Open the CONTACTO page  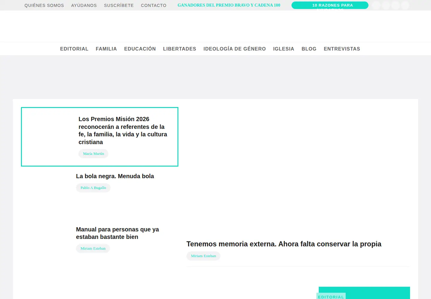click(154, 5)
